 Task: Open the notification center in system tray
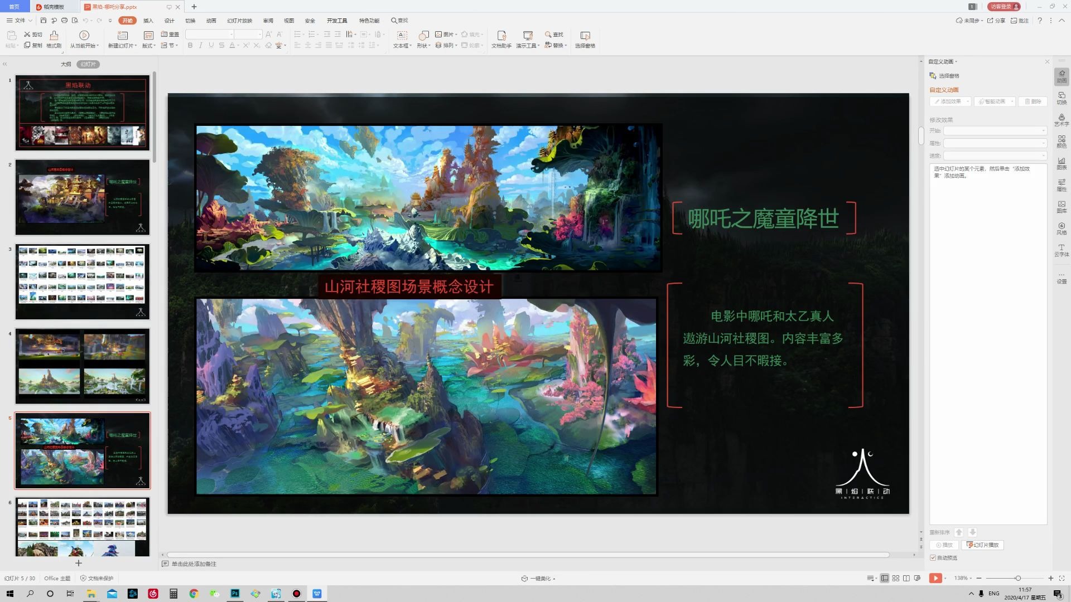pos(1058,594)
